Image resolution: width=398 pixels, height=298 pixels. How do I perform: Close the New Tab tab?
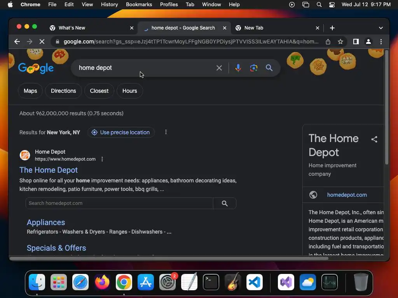coord(318,28)
